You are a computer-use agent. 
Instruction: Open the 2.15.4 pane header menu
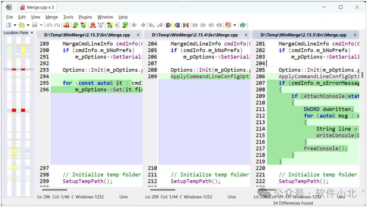pyautogui.click(x=246, y=35)
